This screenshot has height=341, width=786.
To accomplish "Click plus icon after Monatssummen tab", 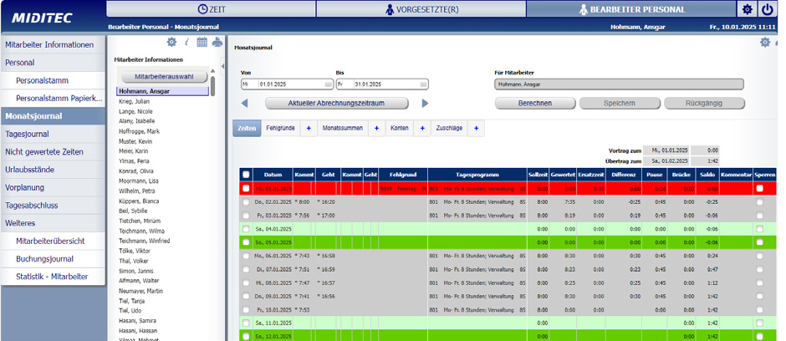I will point(376,128).
